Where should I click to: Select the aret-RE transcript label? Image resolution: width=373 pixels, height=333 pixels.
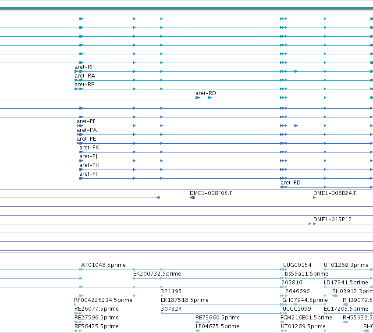[x=85, y=85]
